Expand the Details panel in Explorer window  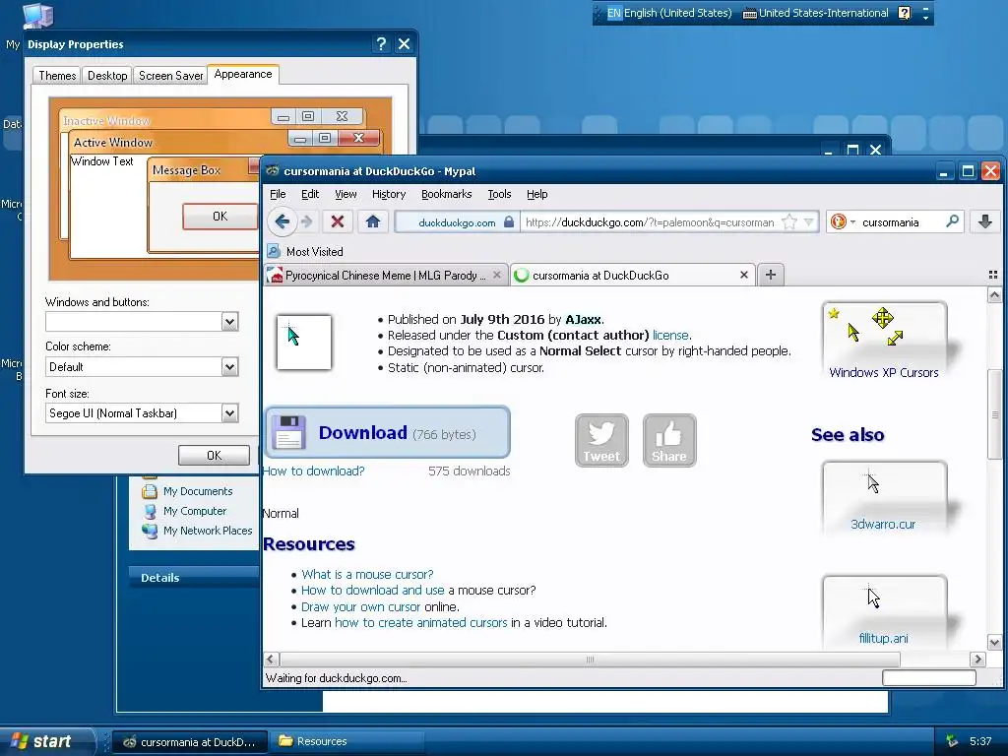click(x=193, y=577)
